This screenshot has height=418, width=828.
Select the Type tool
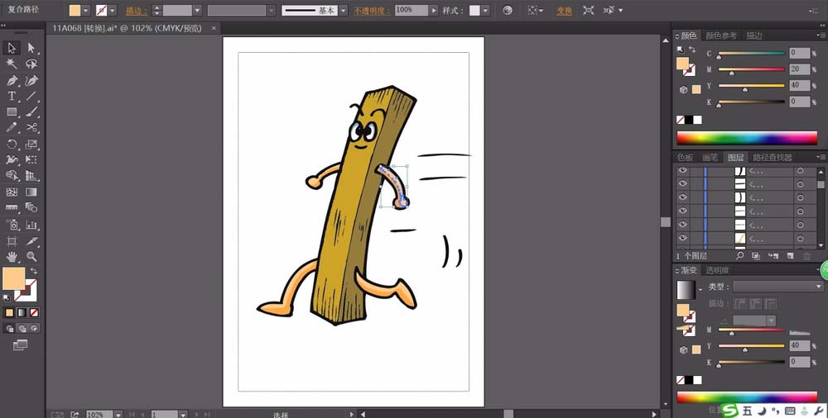point(12,96)
